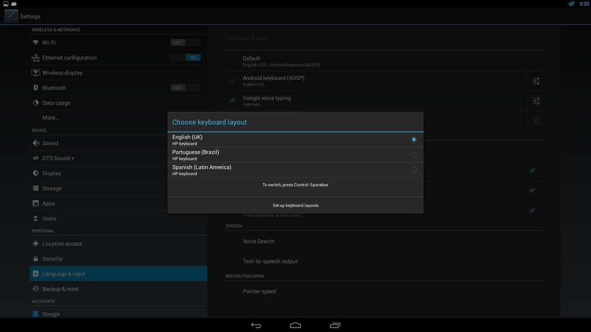Open Data usage settings
591x332 pixels.
pos(119,103)
